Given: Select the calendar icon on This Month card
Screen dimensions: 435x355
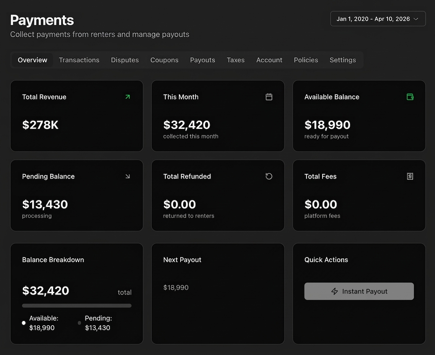Looking at the screenshot, I should coord(269,97).
